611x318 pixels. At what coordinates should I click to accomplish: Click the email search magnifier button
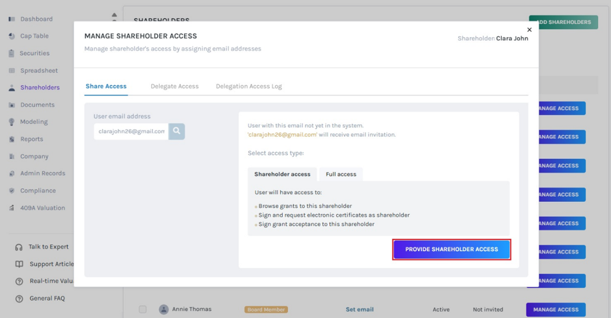(x=177, y=131)
